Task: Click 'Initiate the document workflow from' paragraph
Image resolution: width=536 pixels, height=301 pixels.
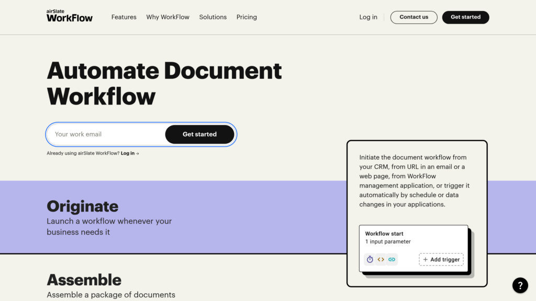Action: point(415,181)
